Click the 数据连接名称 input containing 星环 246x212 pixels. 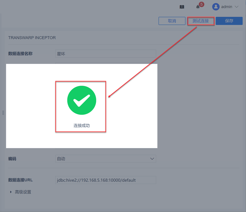(x=106, y=54)
